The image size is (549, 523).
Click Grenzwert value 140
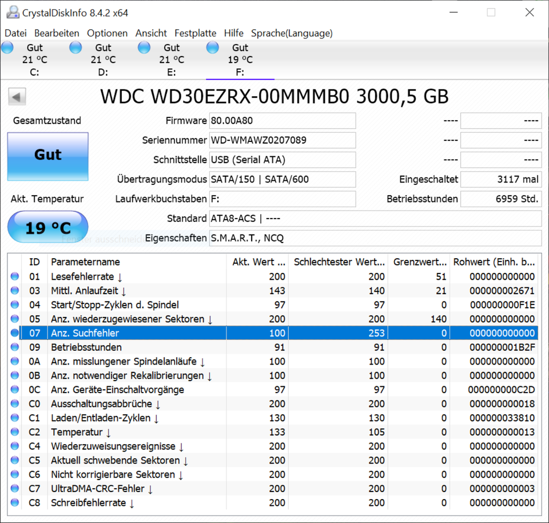pos(439,319)
